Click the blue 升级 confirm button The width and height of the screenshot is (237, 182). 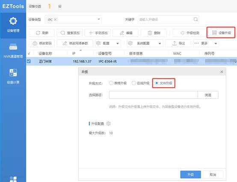pyautogui.click(x=191, y=175)
